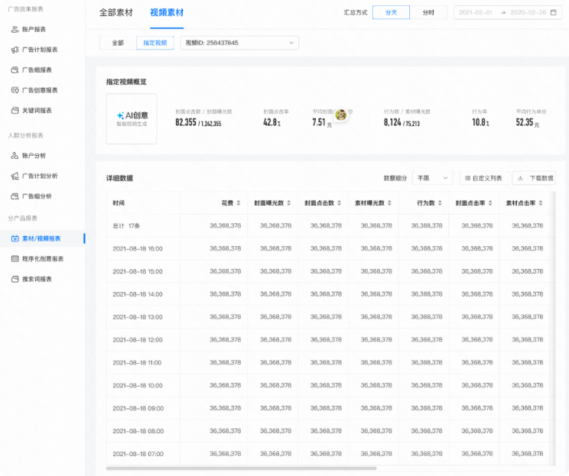Open the 视频ID: 258437845 dropdown
Screen dimensions: 569x476
pyautogui.click(x=239, y=43)
